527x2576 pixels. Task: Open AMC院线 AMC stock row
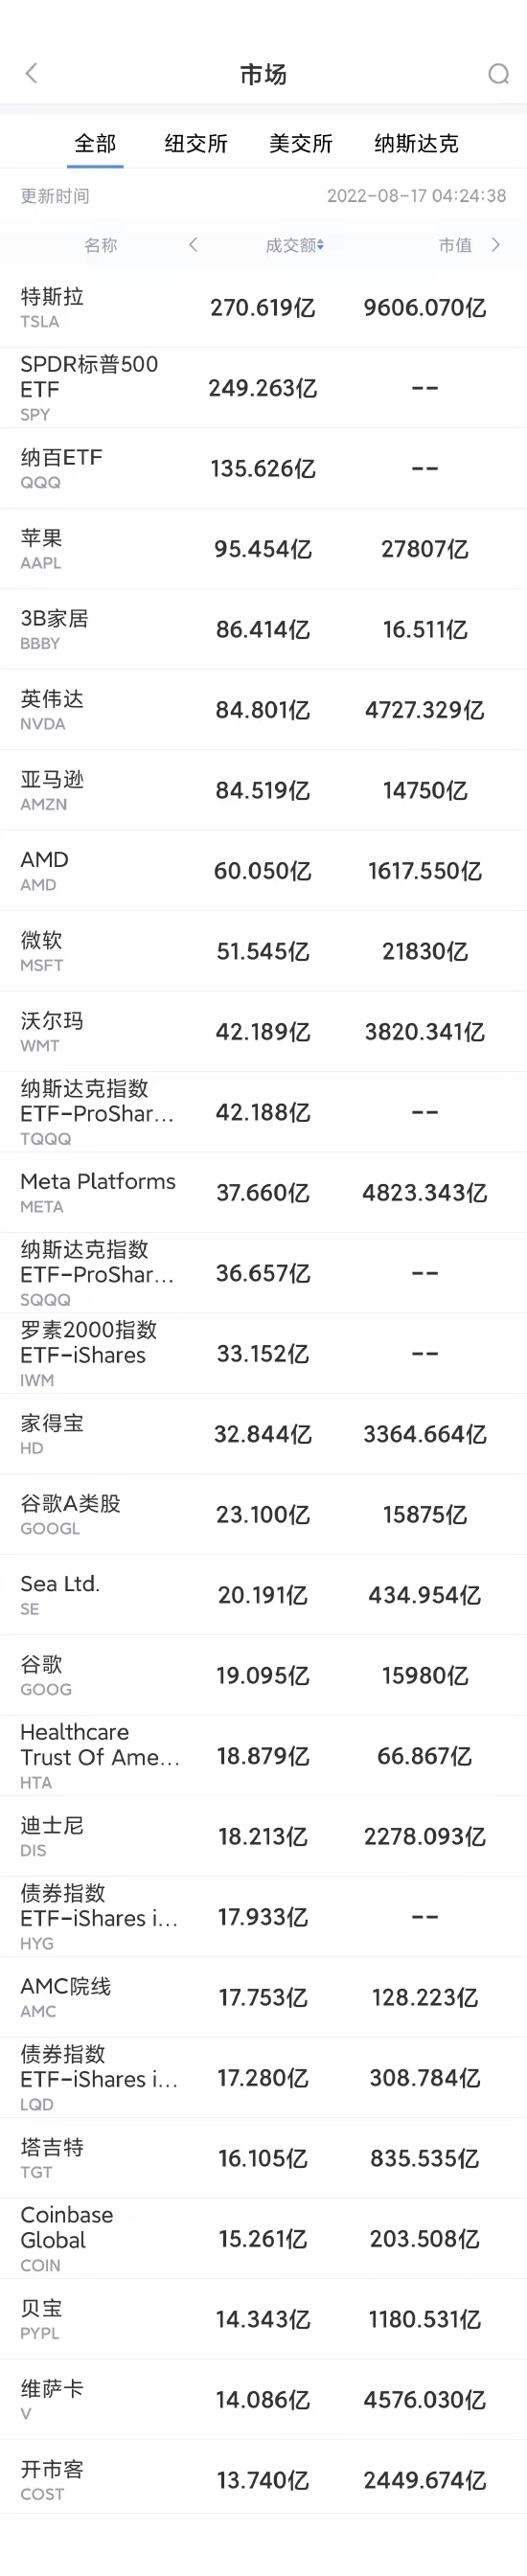pos(263,1997)
